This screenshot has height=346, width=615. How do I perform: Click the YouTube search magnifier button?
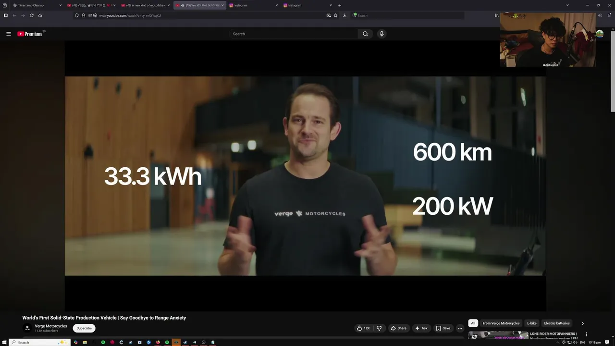pos(365,34)
